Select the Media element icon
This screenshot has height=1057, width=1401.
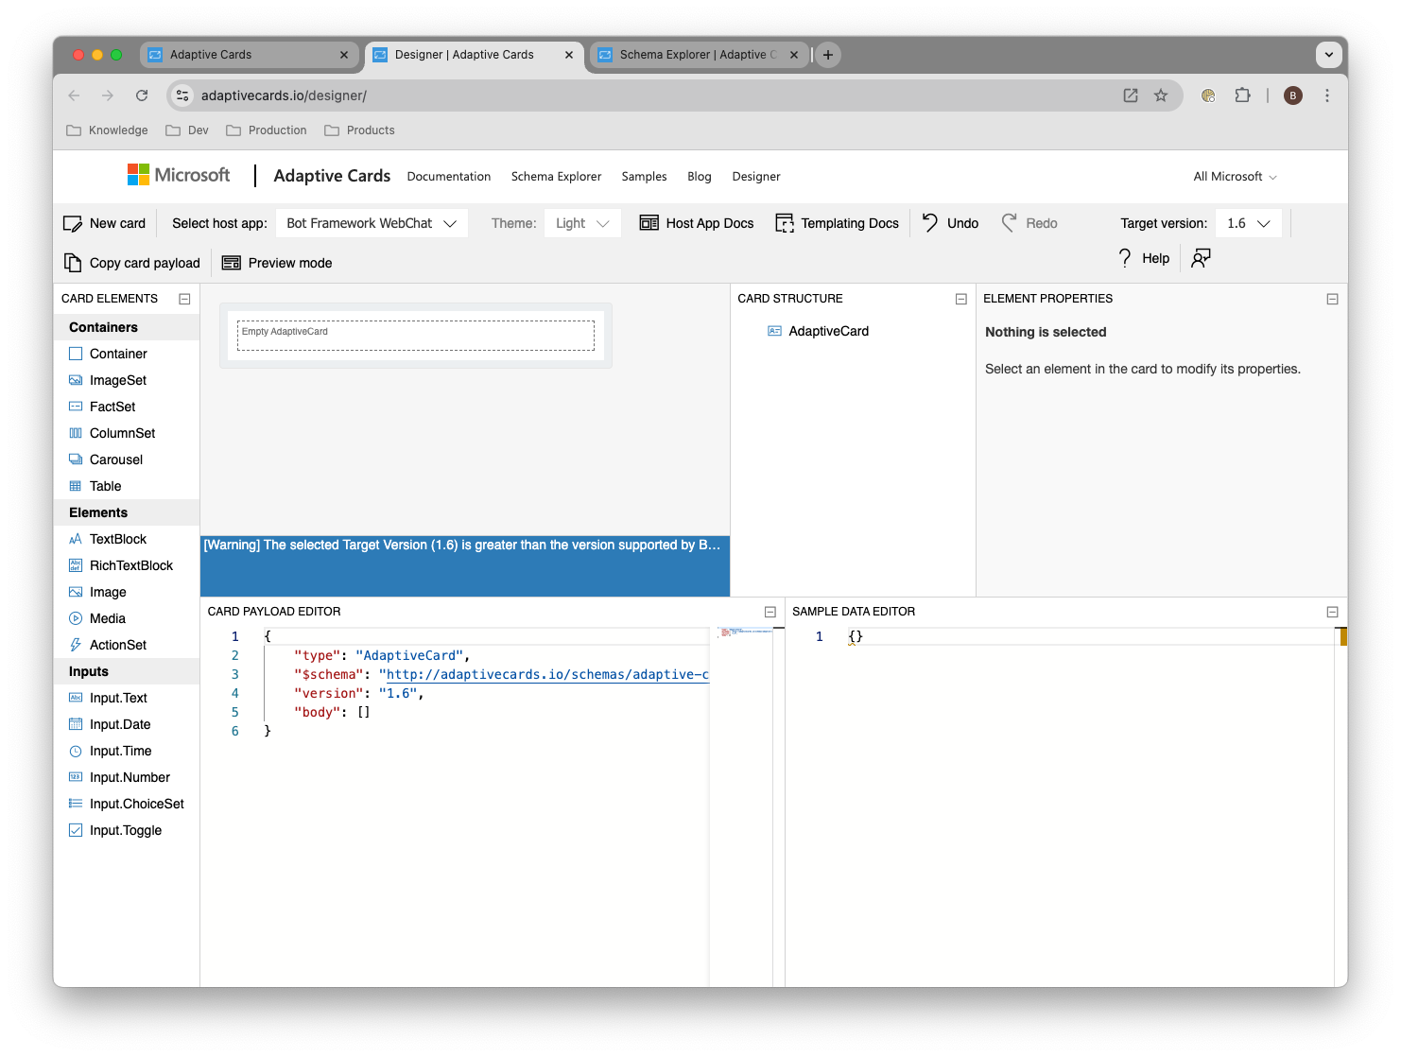point(76,618)
